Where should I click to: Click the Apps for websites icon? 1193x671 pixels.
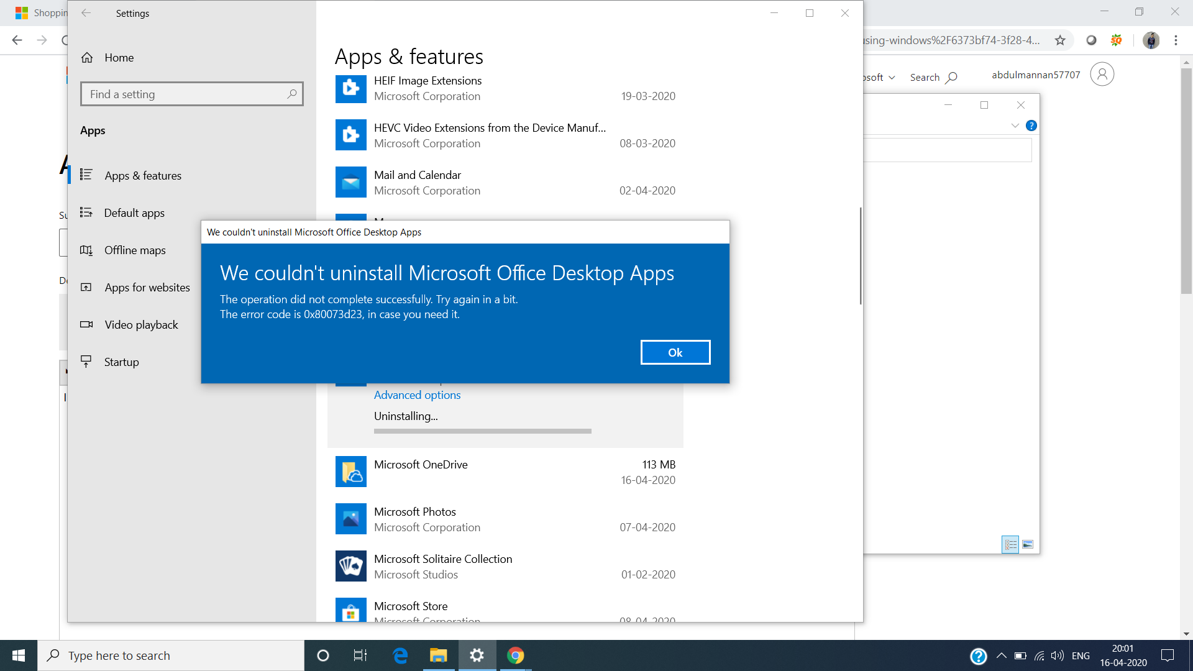[x=86, y=287]
